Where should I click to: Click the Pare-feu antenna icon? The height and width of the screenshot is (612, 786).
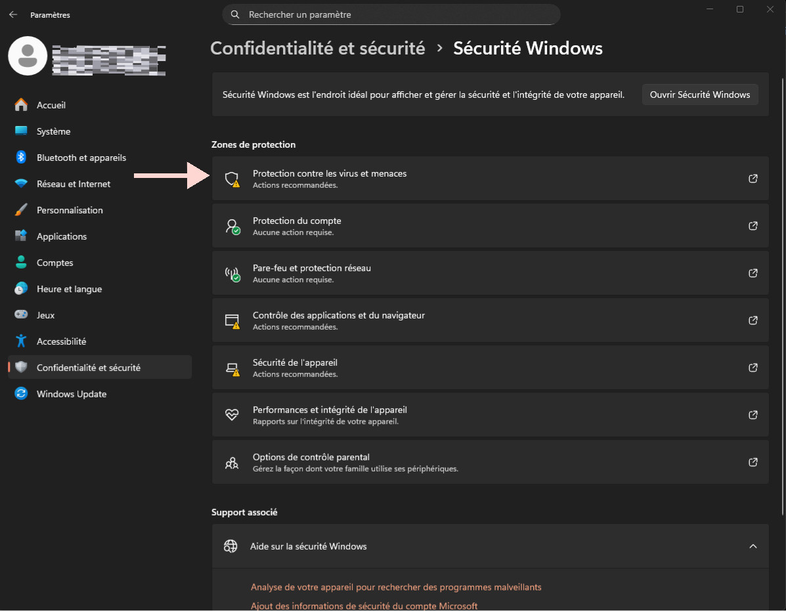point(232,274)
